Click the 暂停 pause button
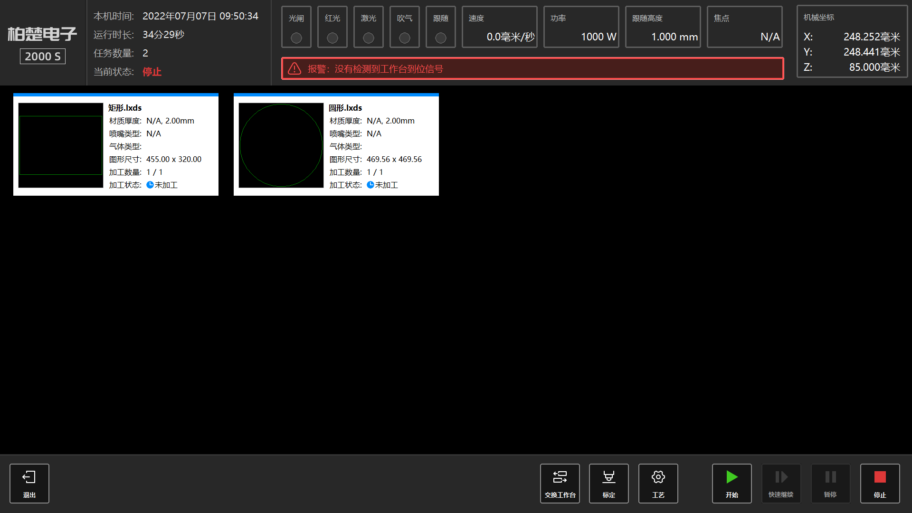This screenshot has width=912, height=513. 830,483
